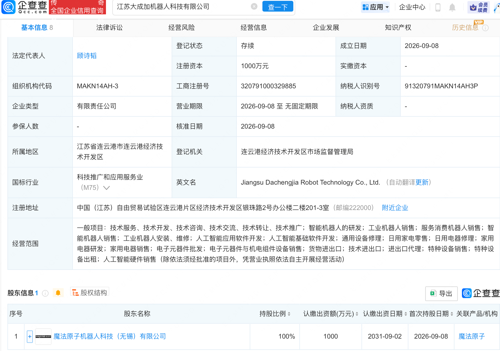Select the company type 有限责任公司
Viewport: 500px width, 351px height.
(x=97, y=106)
